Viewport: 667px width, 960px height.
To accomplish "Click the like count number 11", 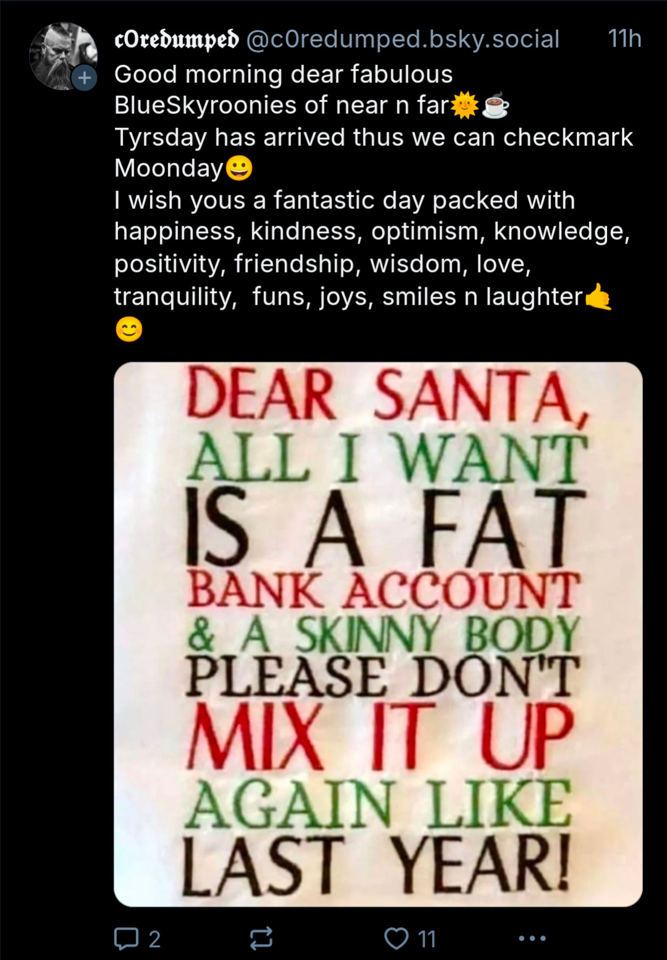I will (427, 939).
